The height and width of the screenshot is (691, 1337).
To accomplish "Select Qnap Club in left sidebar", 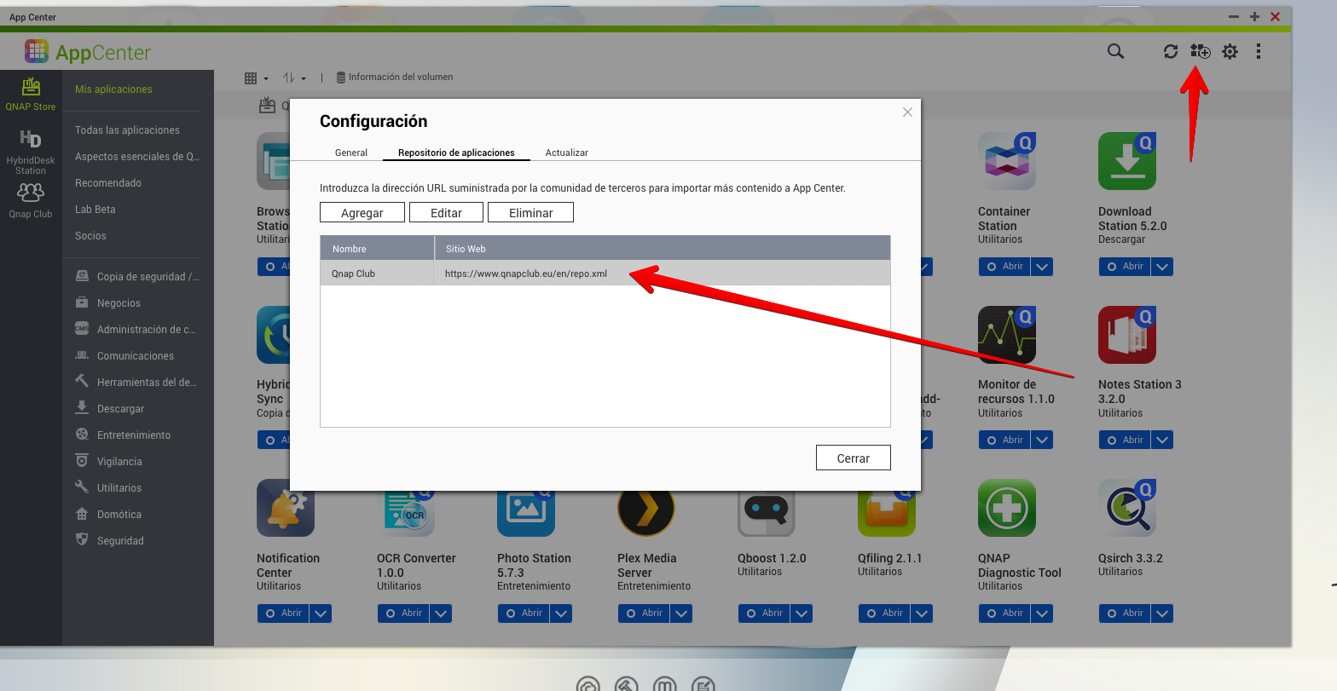I will tap(31, 202).
